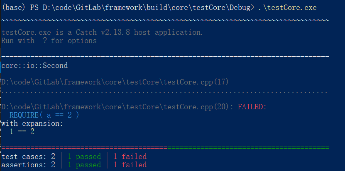
Task: Click "1 failed" in the test cases row
Action: (130, 157)
